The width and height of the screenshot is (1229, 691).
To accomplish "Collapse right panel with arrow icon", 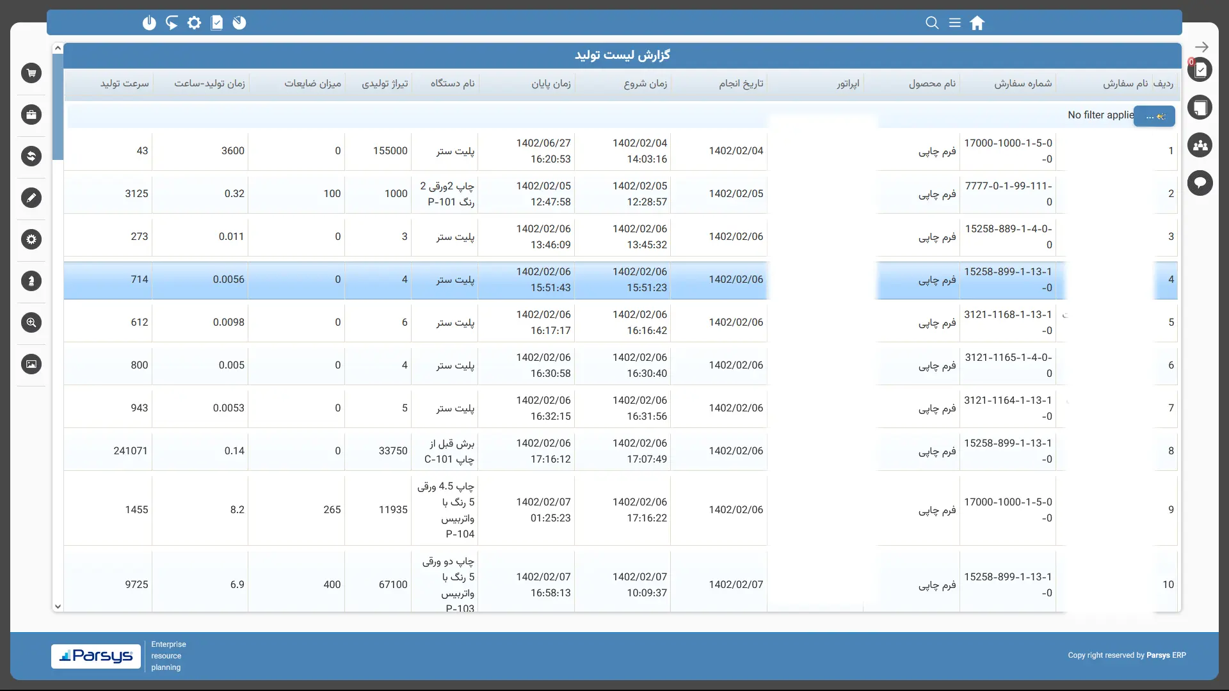I will (x=1201, y=47).
